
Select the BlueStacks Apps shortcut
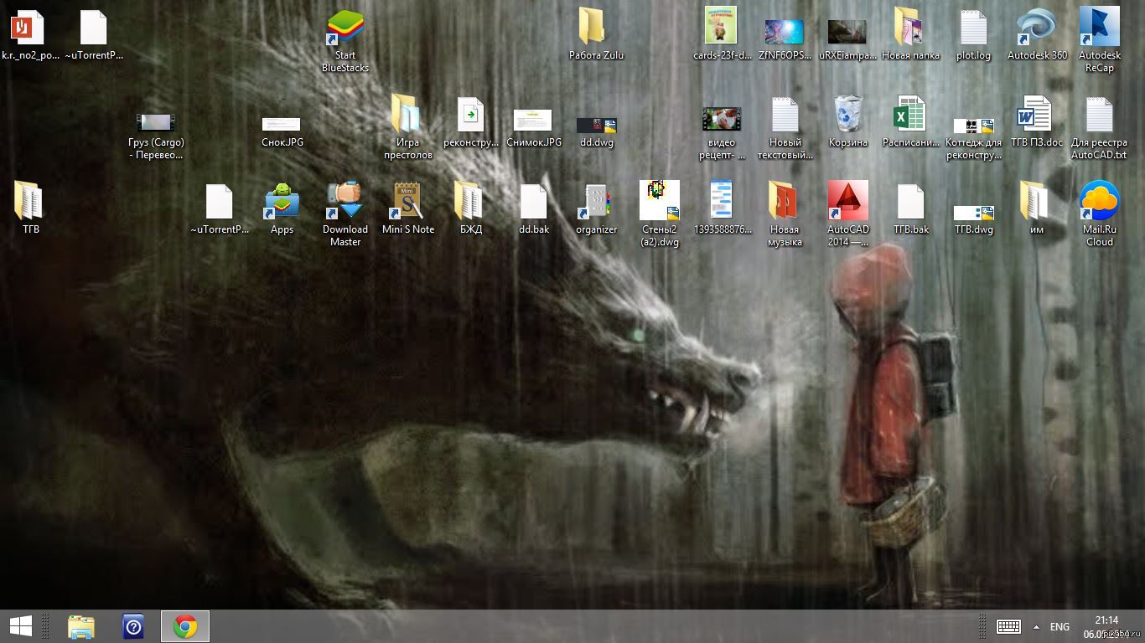[x=282, y=202]
